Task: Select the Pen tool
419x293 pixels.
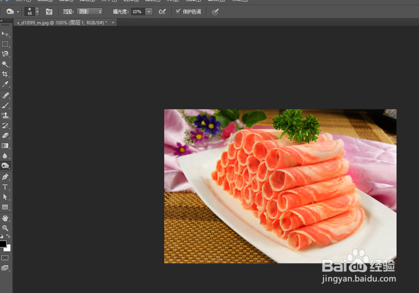Action: click(5, 177)
